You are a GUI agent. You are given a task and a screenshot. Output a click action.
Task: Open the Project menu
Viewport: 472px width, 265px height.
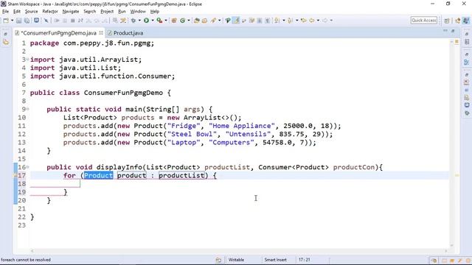[x=107, y=12]
